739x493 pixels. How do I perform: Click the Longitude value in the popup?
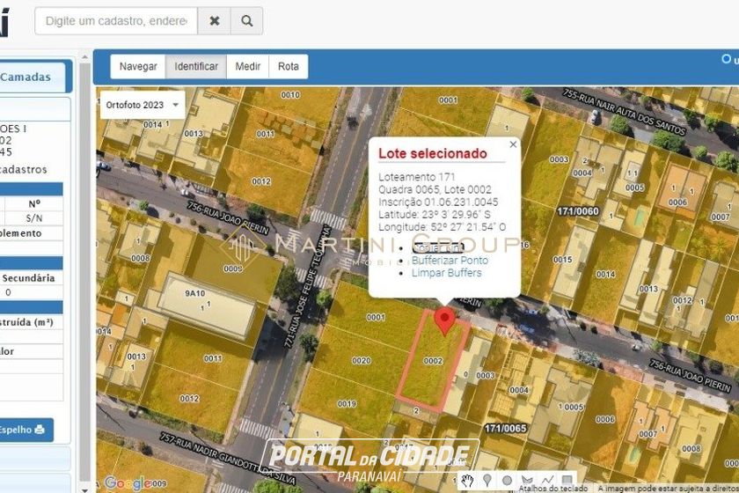pyautogui.click(x=442, y=227)
